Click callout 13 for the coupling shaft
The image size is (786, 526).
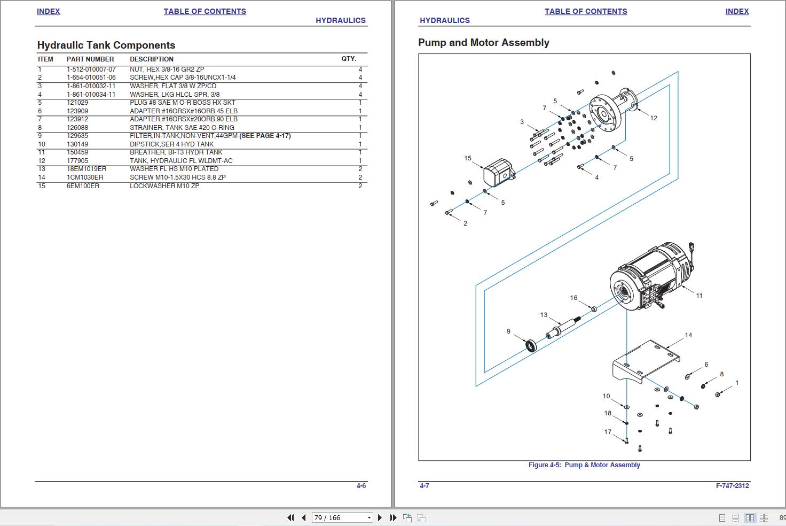tap(544, 315)
